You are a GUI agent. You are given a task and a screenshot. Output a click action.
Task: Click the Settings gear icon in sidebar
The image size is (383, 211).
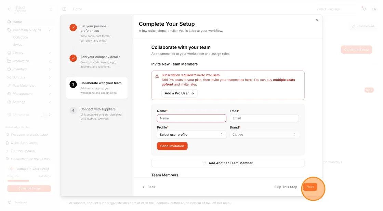coord(9,102)
